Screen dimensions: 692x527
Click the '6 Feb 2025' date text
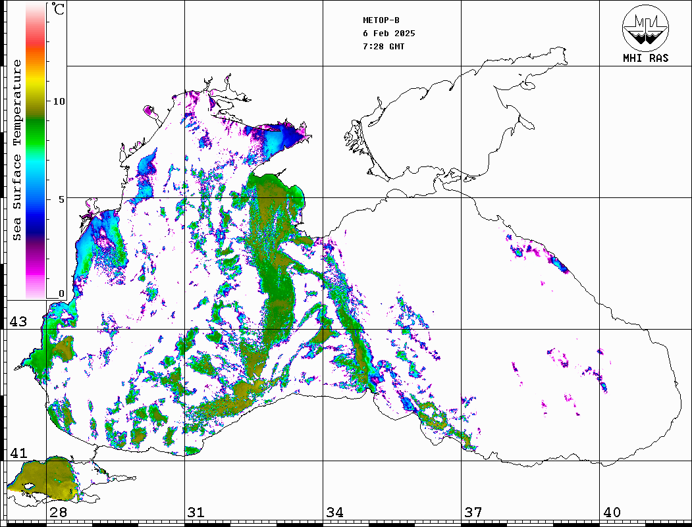point(389,34)
